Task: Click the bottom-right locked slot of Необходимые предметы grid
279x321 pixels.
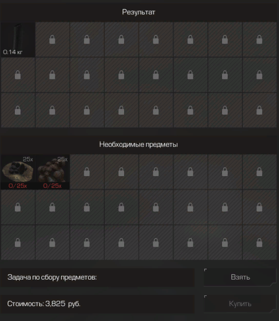Action: point(260,243)
